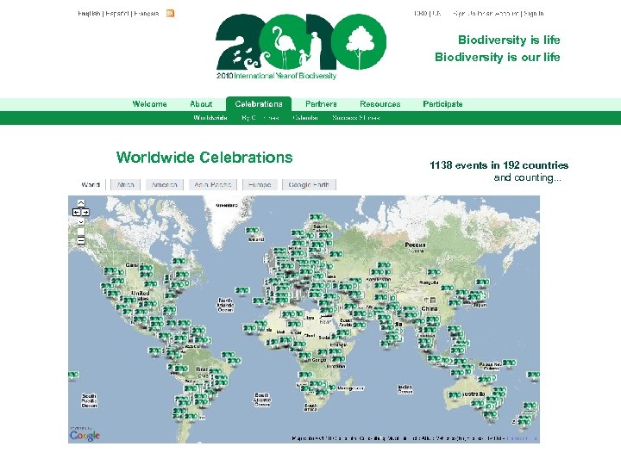
Task: Open the Calendar submenu item
Action: [x=305, y=118]
